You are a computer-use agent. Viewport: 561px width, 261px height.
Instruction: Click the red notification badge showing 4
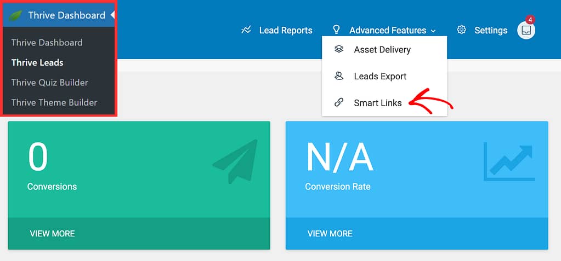pyautogui.click(x=530, y=19)
